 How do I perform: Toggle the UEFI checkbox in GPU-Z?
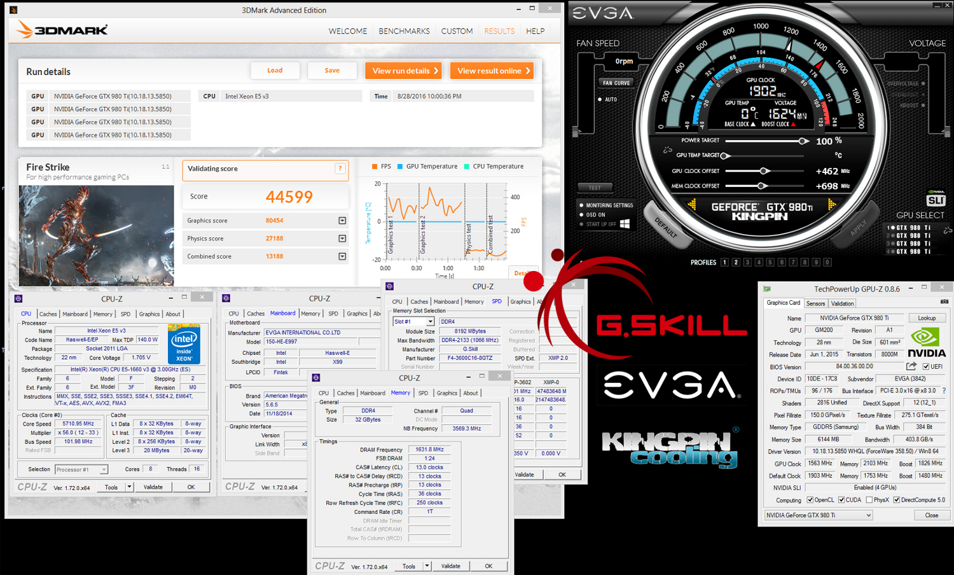click(926, 366)
